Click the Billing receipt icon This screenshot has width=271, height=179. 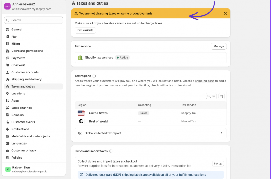click(7, 44)
